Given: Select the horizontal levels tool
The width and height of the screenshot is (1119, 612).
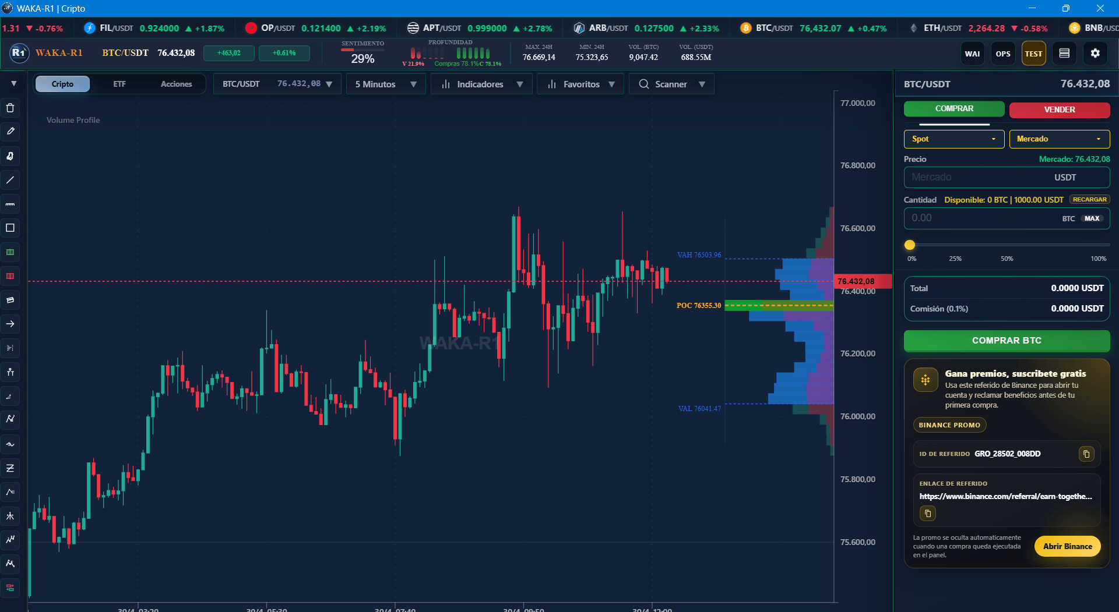Looking at the screenshot, I should click(10, 348).
